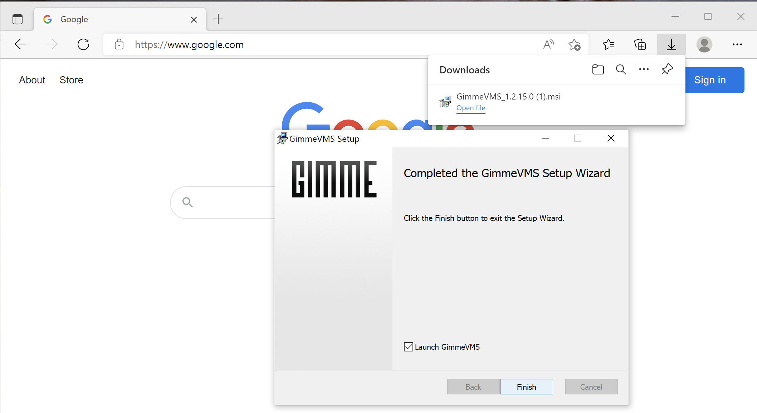Open the browser profile avatar
The width and height of the screenshot is (757, 413).
click(704, 44)
